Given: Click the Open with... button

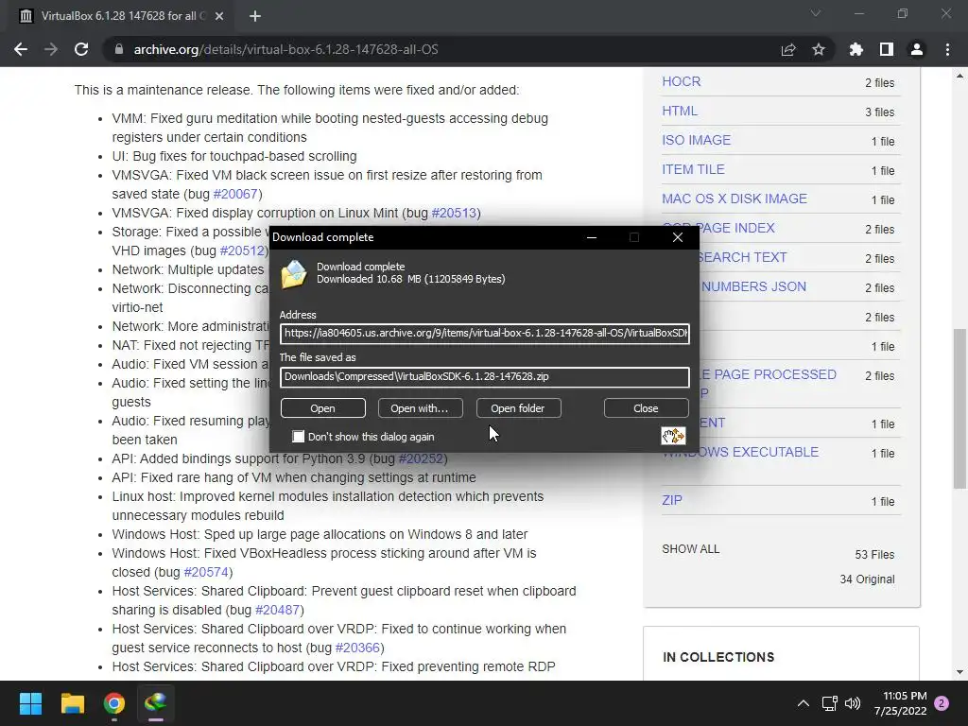Looking at the screenshot, I should coord(420,408).
